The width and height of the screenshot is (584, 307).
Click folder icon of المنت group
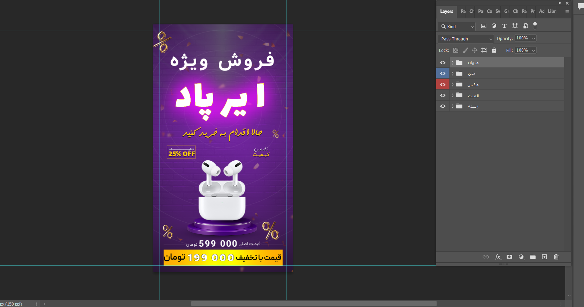click(459, 95)
